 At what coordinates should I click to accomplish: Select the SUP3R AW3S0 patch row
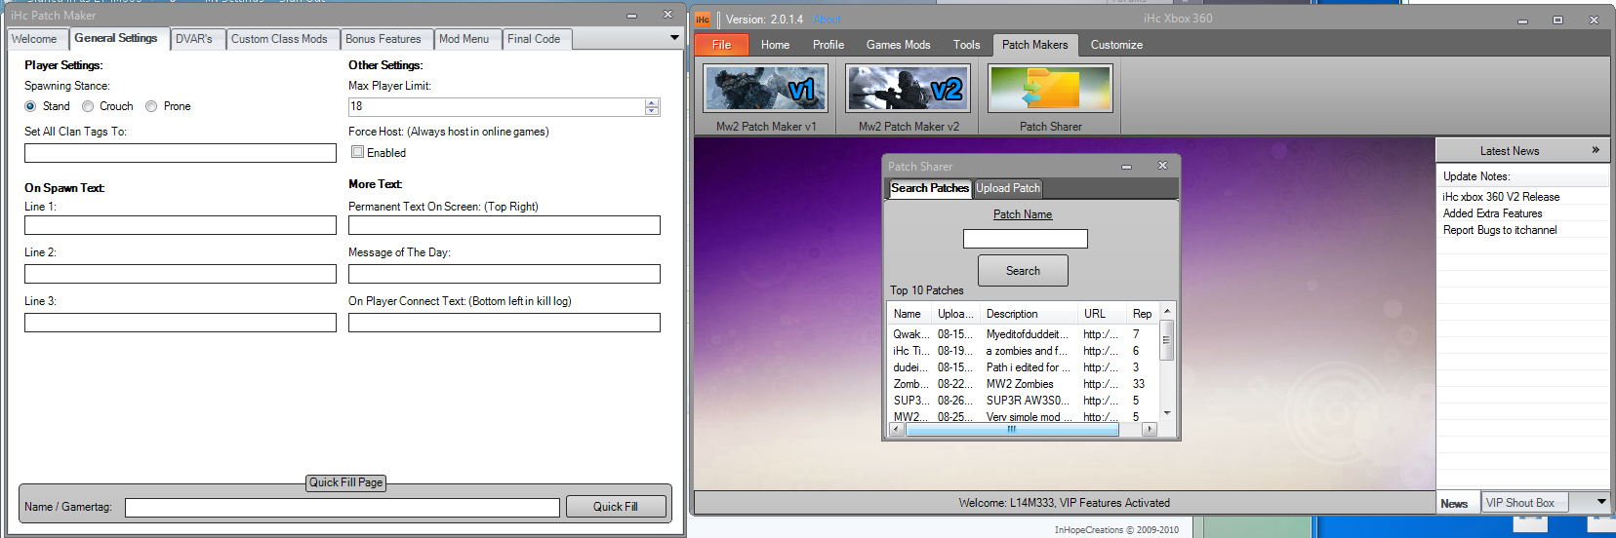point(1023,401)
